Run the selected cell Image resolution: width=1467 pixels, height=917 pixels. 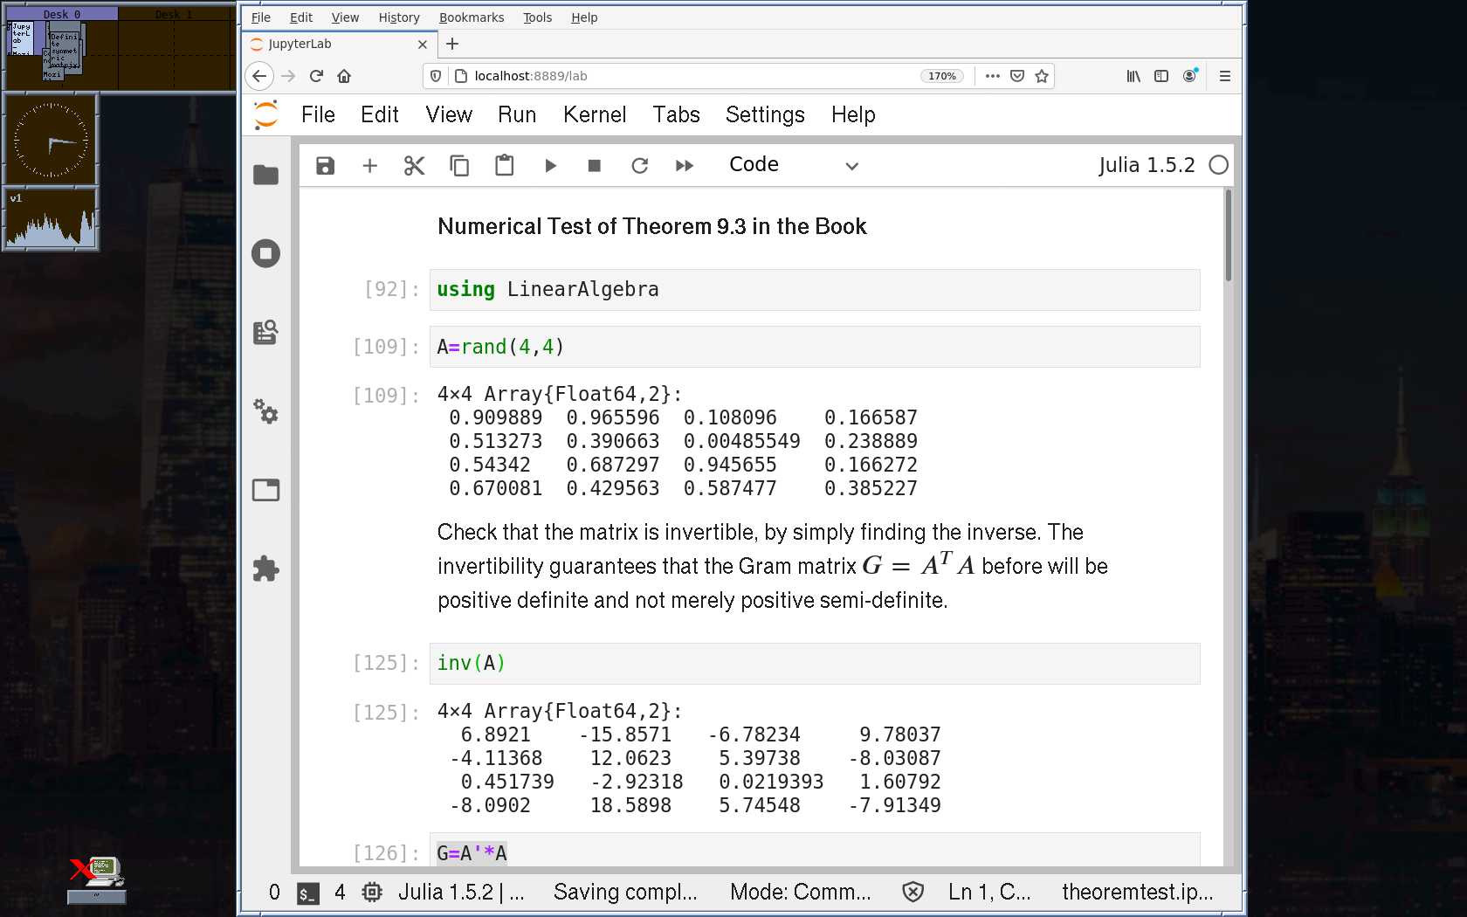[550, 166]
